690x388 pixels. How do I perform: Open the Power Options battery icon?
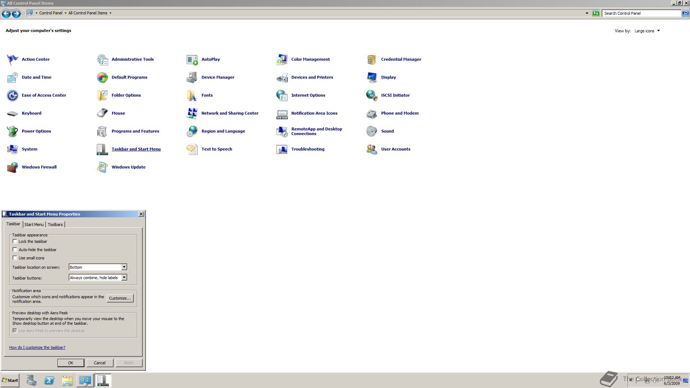[x=13, y=131]
